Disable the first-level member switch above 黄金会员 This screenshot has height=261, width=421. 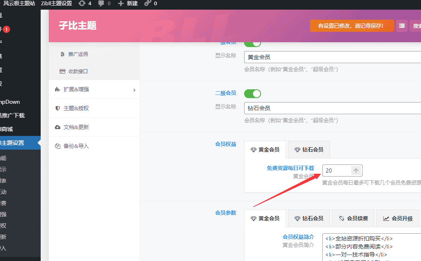tap(253, 43)
